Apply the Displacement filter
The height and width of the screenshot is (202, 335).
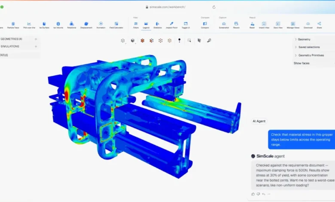pyautogui.click(x=86, y=25)
